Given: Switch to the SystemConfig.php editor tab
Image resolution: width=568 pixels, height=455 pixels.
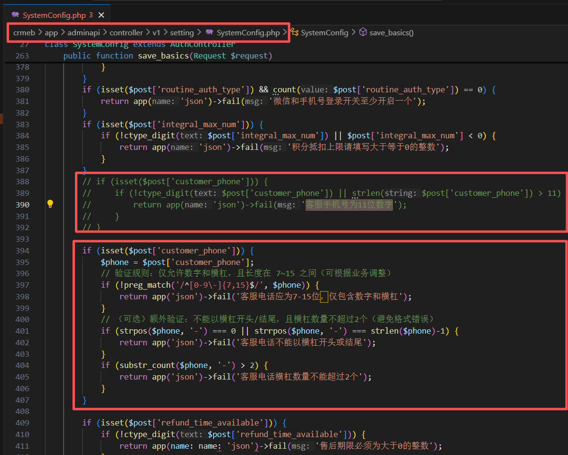Looking at the screenshot, I should [x=54, y=15].
